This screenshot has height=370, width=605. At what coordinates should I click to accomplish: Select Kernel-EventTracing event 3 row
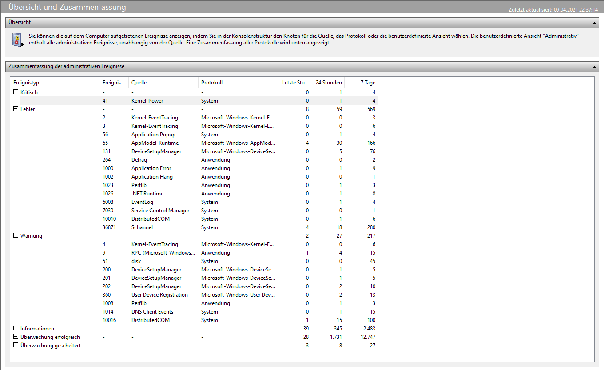click(199, 126)
